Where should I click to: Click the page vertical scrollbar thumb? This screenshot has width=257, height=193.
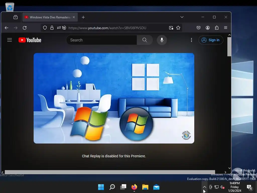[229, 46]
